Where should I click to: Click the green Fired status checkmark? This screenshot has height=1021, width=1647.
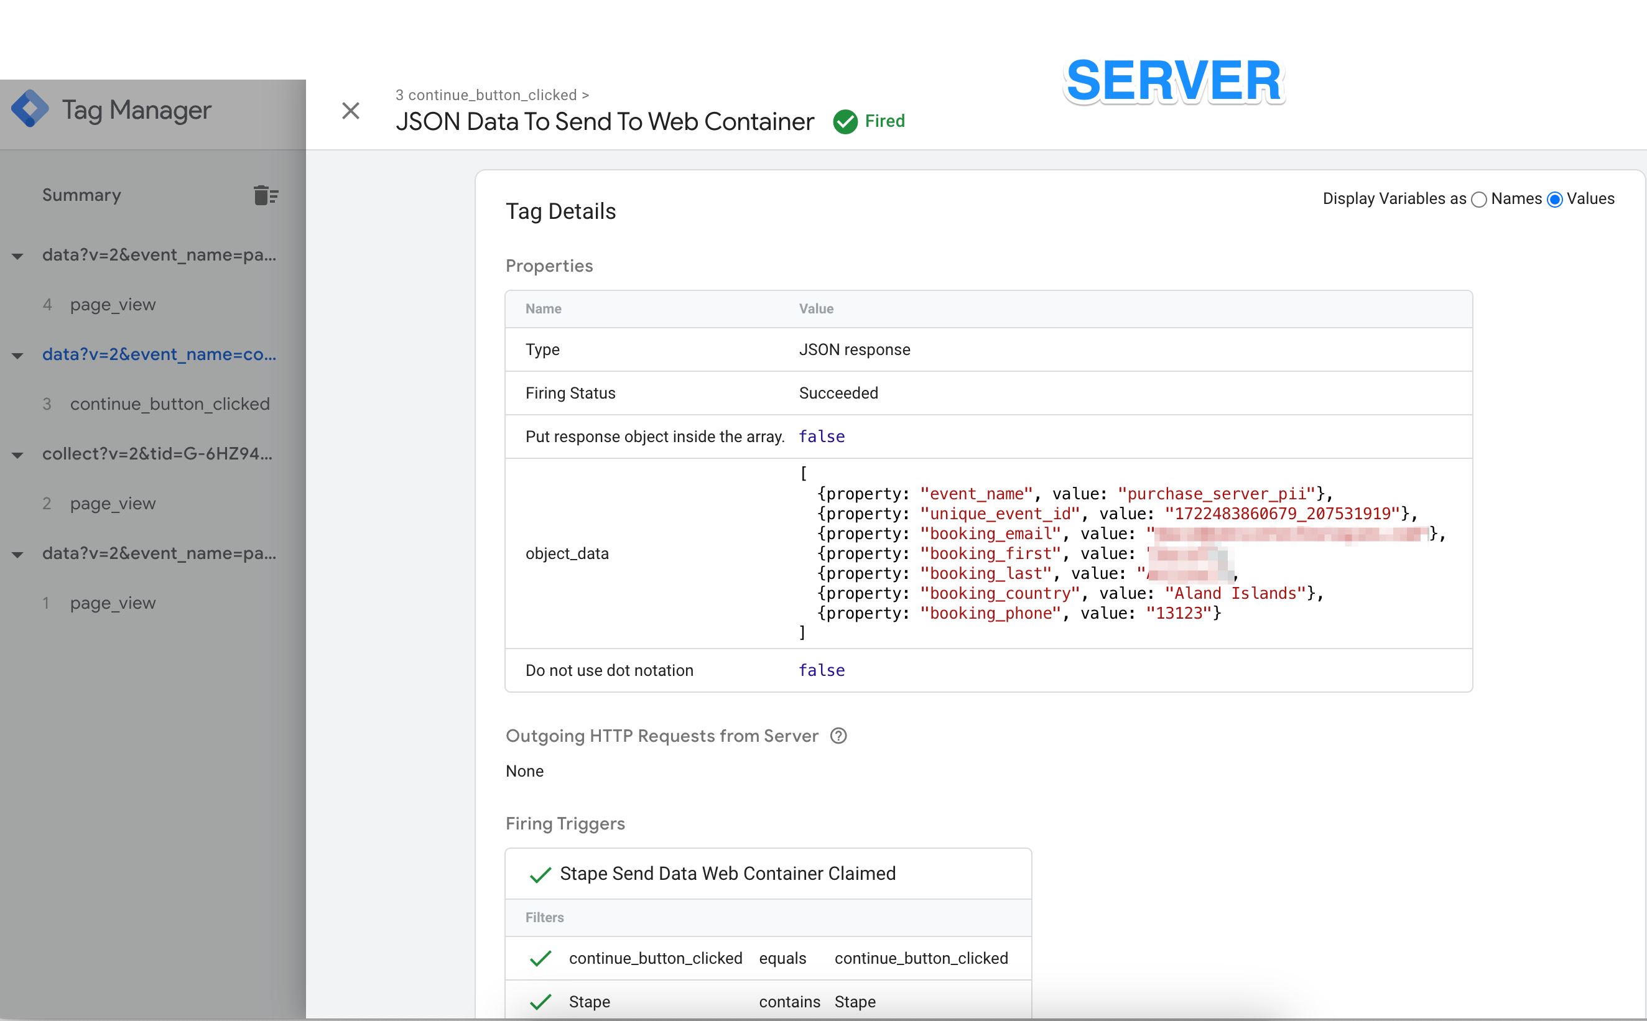pos(844,121)
